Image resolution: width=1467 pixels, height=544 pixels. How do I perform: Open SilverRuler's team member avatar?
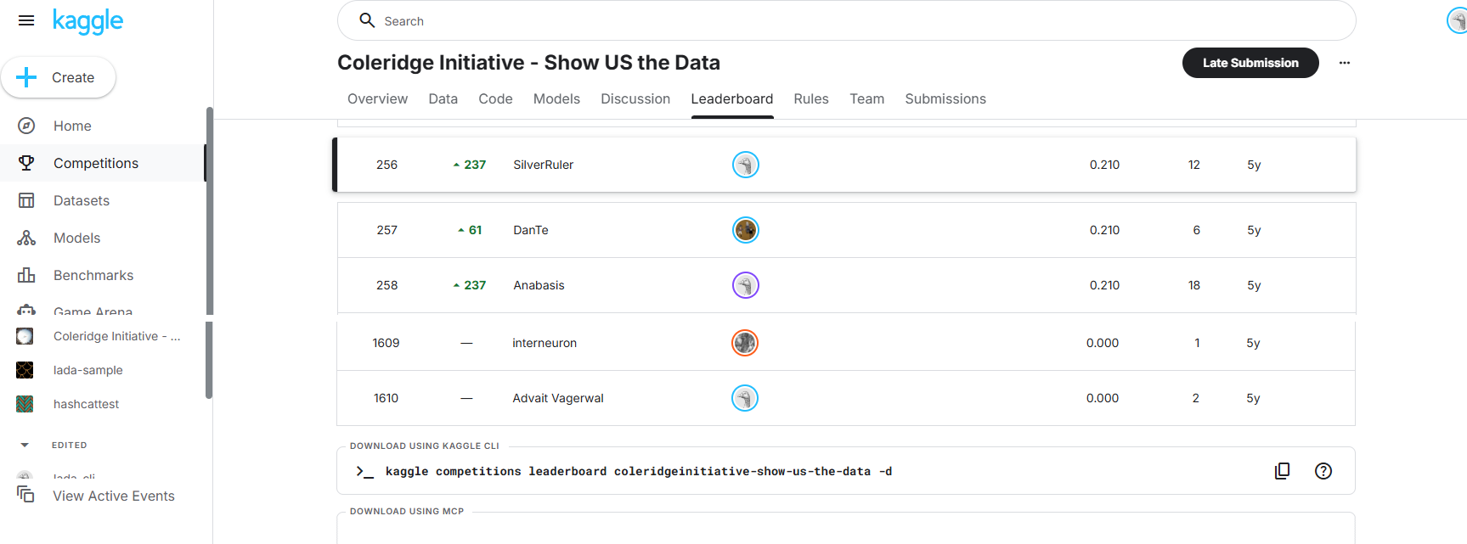tap(746, 165)
